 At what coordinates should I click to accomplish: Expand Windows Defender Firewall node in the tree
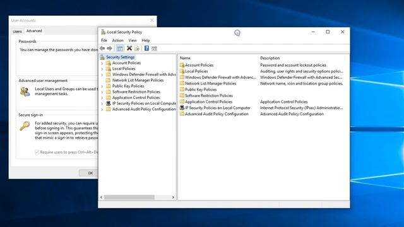[x=102, y=74]
